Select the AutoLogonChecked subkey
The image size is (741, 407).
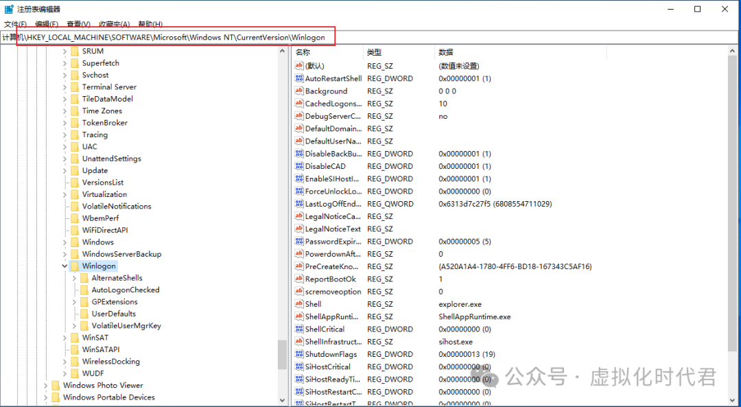[x=126, y=290]
